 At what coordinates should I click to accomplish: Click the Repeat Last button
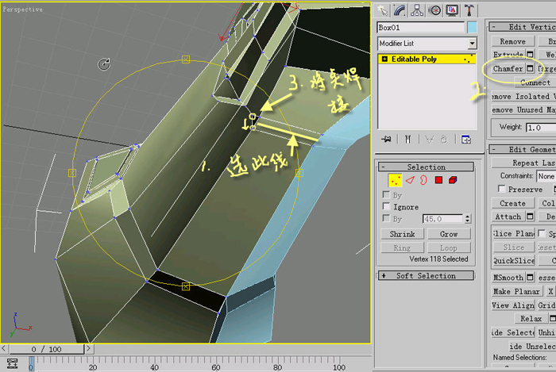pyautogui.click(x=523, y=163)
